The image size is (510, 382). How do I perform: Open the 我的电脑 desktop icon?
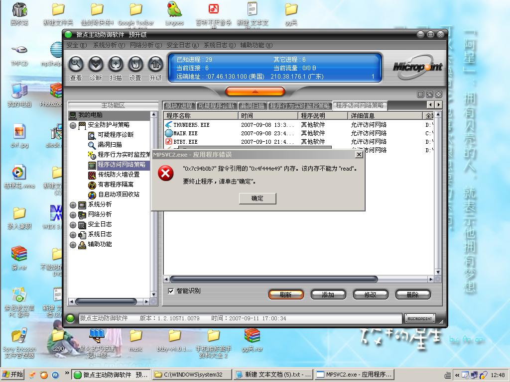coord(19,95)
